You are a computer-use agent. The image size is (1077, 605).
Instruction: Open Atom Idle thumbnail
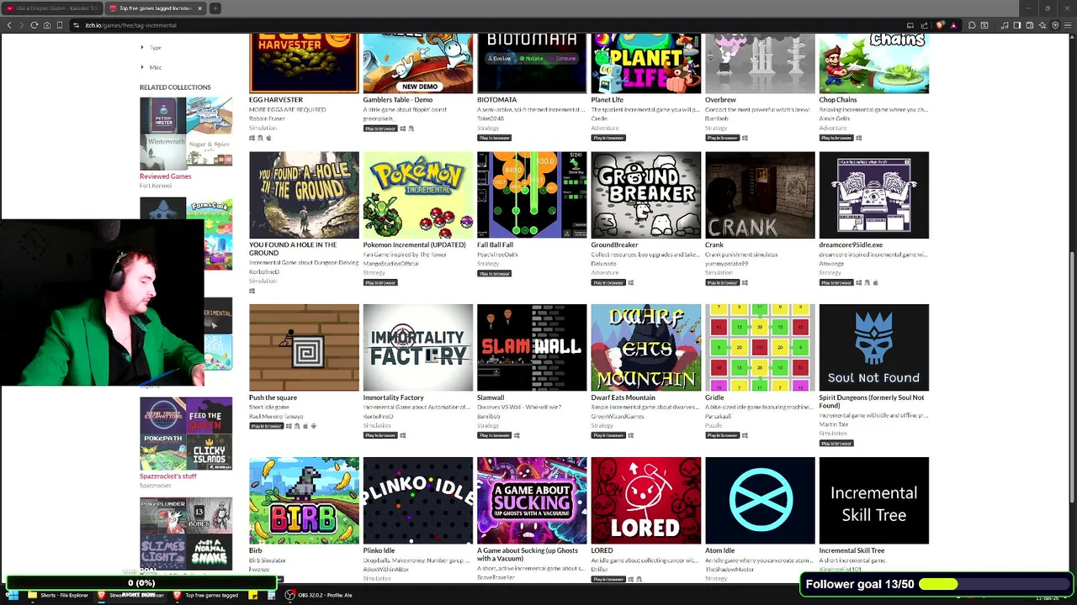(760, 501)
